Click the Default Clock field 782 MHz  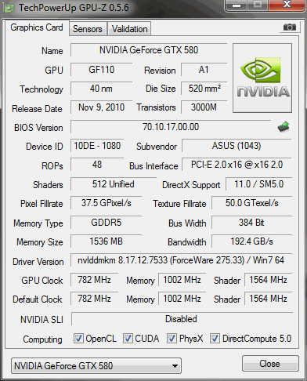tap(94, 299)
